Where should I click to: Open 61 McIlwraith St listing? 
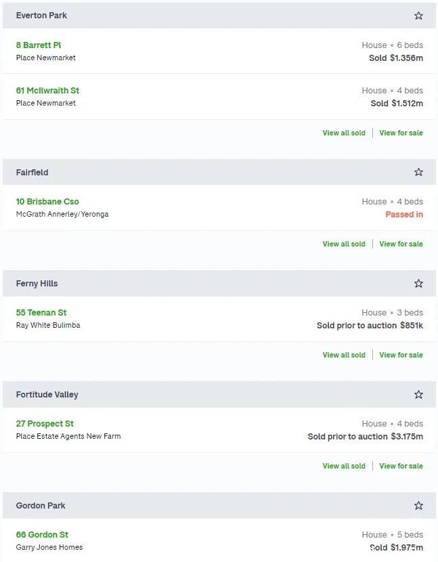coord(47,90)
